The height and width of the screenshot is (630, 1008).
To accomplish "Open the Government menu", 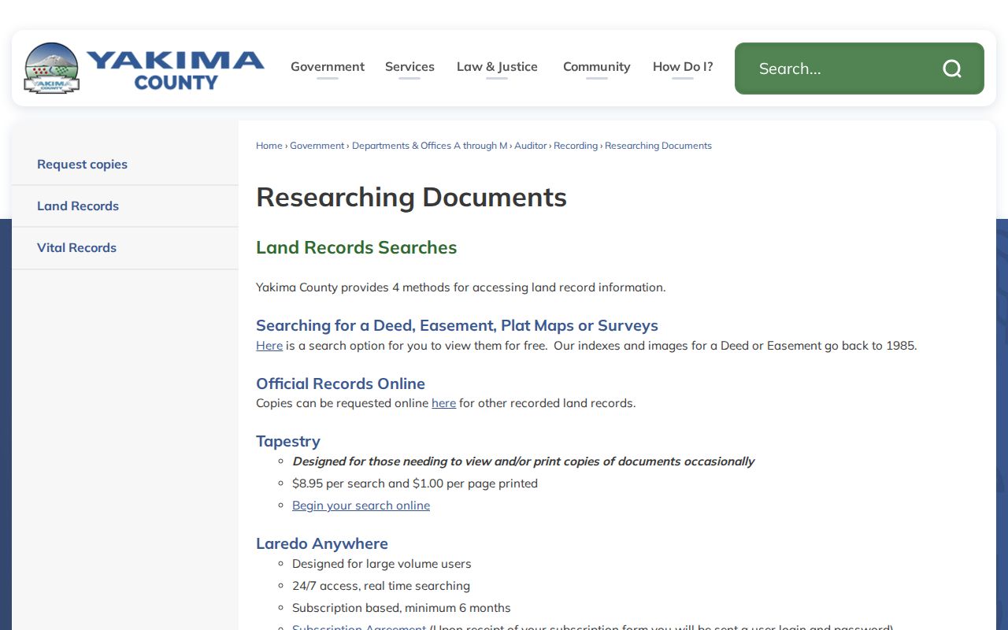I will click(328, 67).
